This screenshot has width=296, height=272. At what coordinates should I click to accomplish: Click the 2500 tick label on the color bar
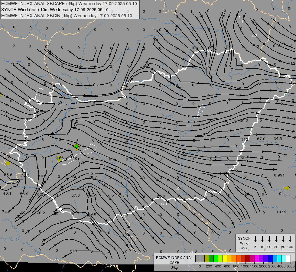[272, 266]
